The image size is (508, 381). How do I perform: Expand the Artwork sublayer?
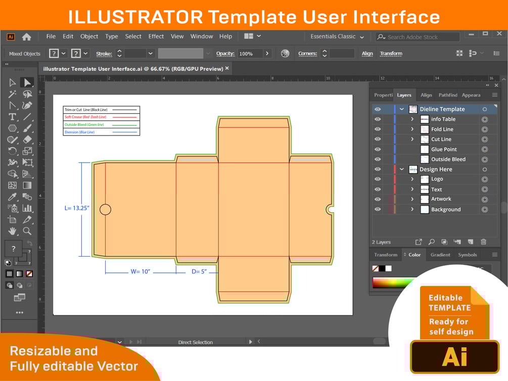(412, 199)
